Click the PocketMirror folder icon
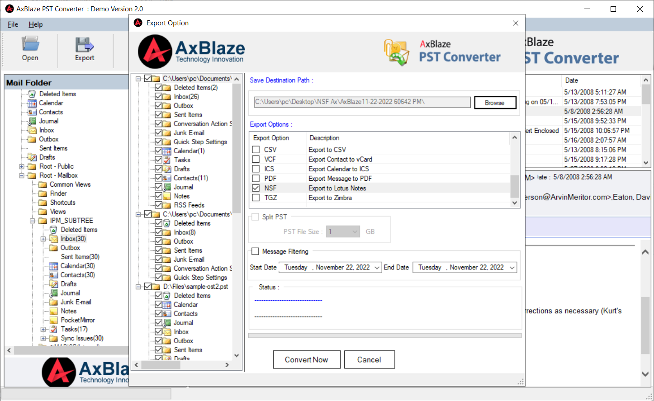Screen dimensions: 654x401 (54, 320)
